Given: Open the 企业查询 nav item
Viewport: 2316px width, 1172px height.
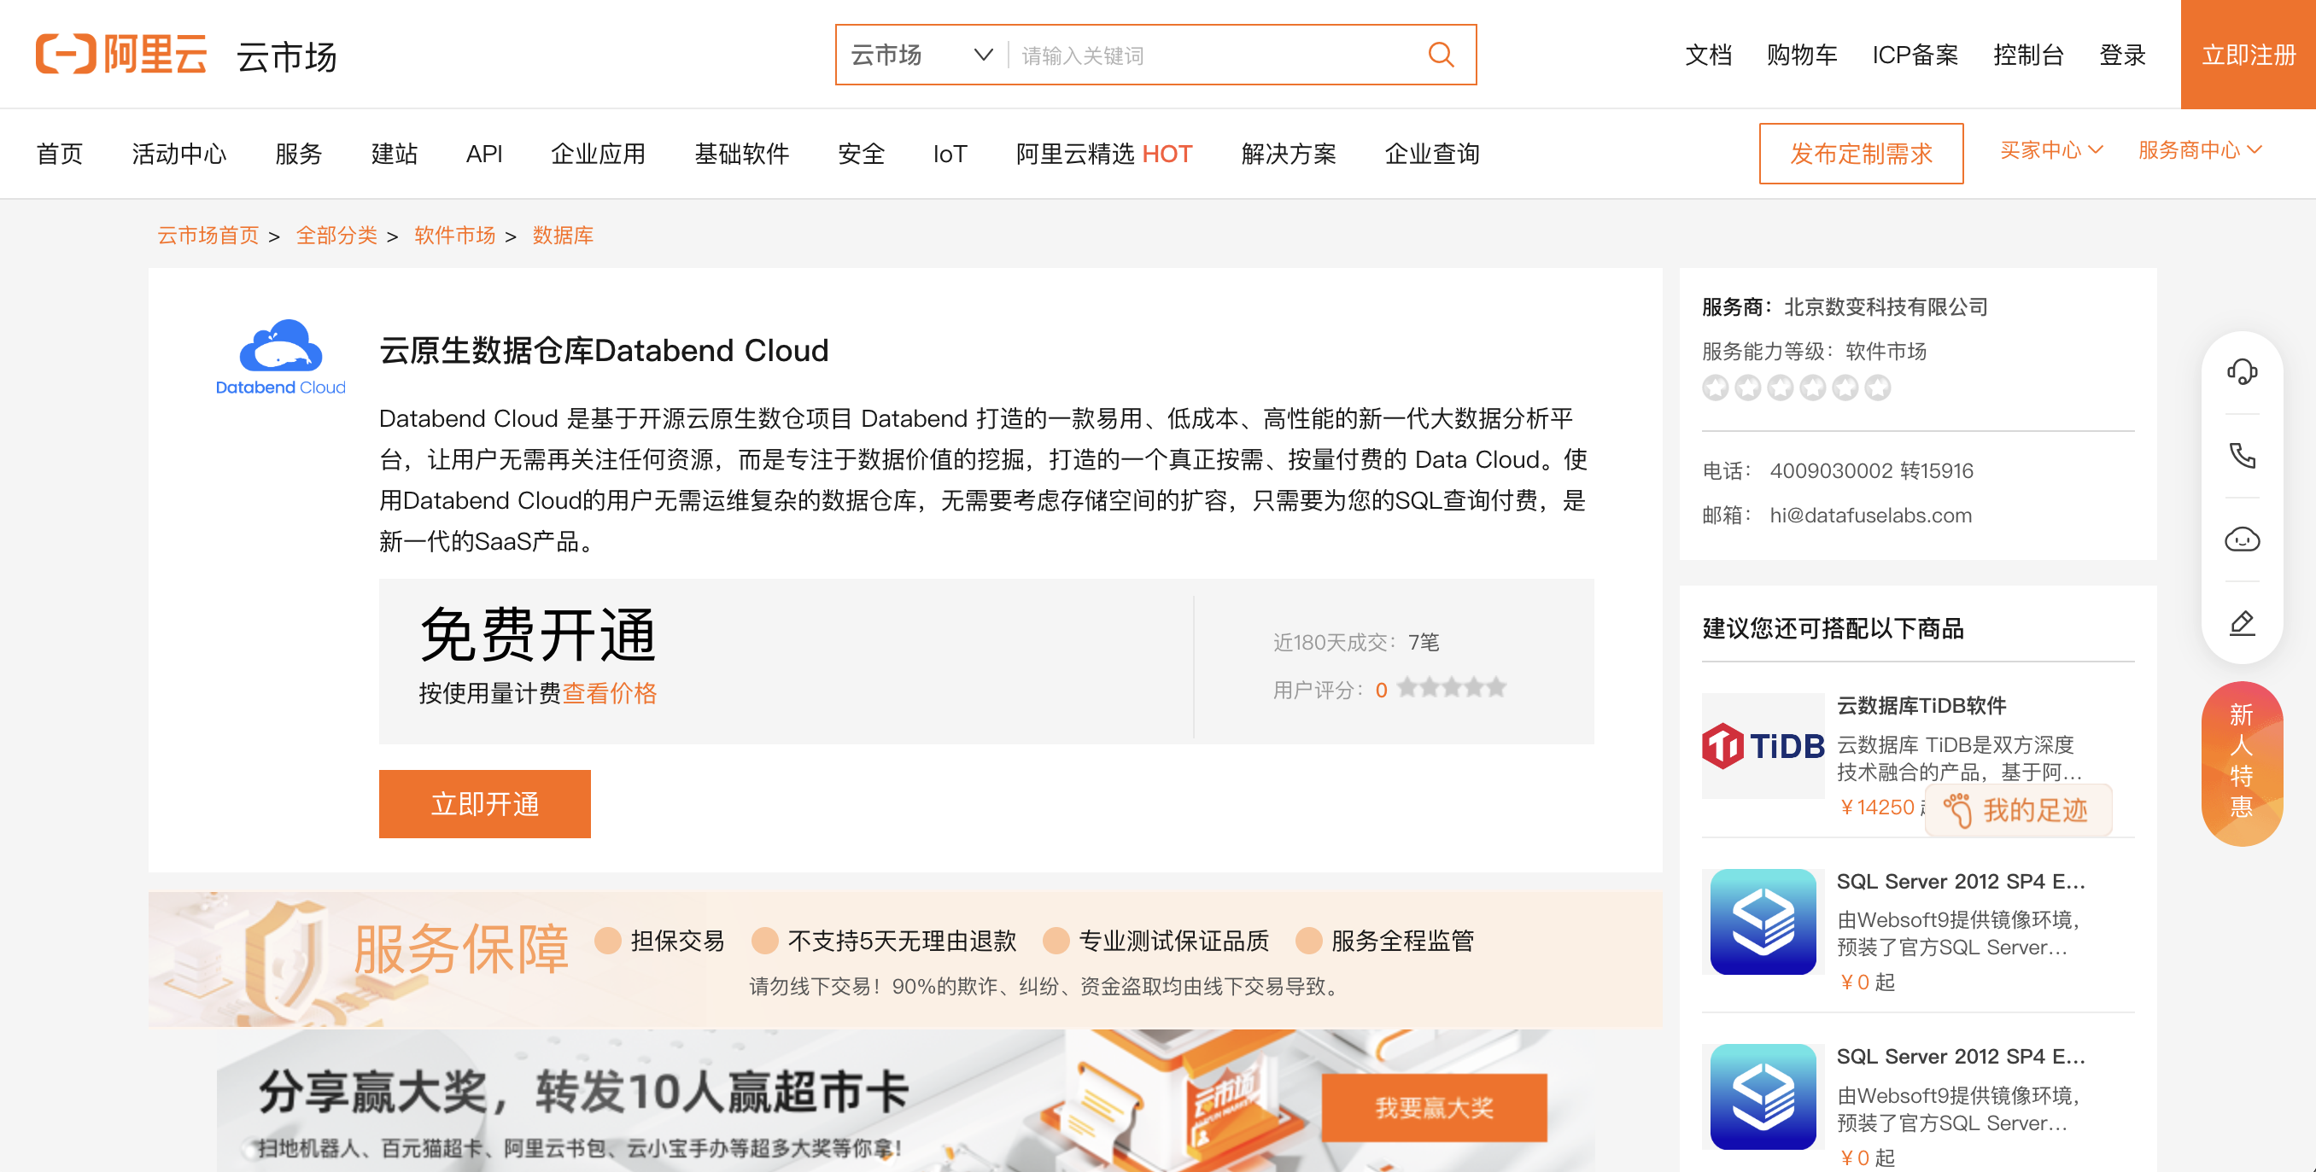Looking at the screenshot, I should point(1432,154).
